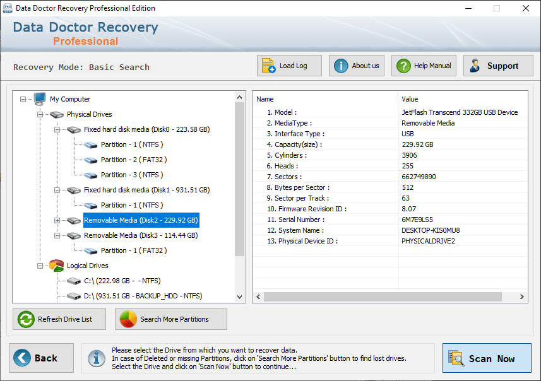
Task: Expand the Removable Media Disk2 node
Action: click(x=57, y=221)
